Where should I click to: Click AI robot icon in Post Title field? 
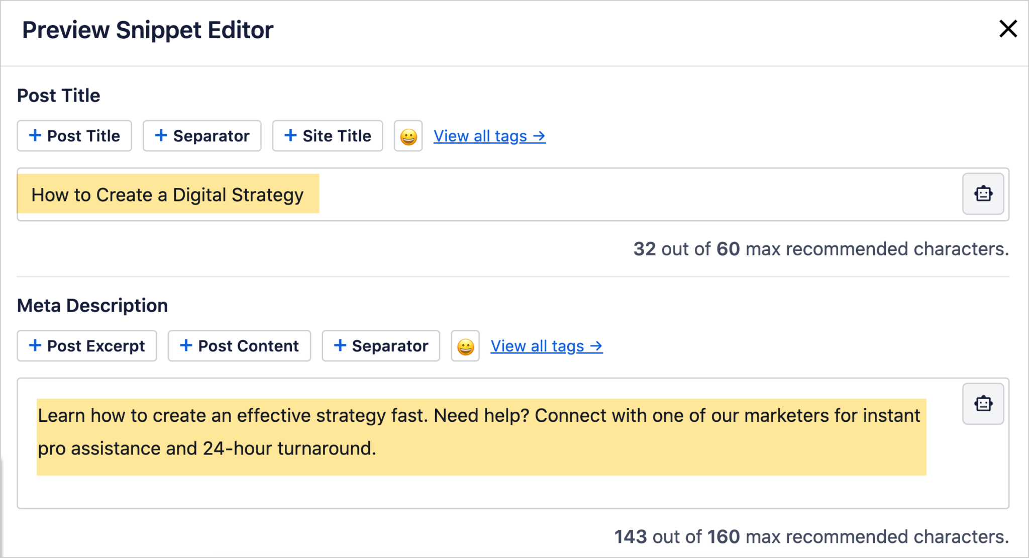tap(983, 194)
